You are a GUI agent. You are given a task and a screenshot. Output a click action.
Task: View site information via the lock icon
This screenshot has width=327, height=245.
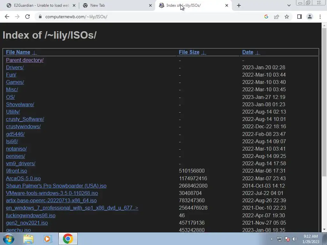[x=40, y=17]
